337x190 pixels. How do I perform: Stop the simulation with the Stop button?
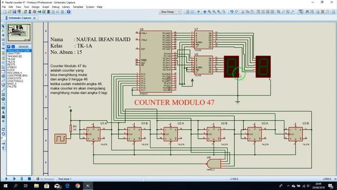[29, 179]
